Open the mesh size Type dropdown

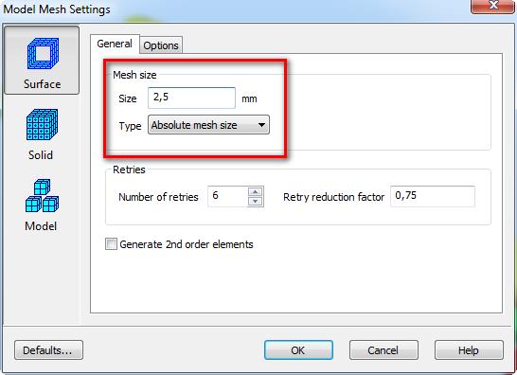pyautogui.click(x=208, y=125)
